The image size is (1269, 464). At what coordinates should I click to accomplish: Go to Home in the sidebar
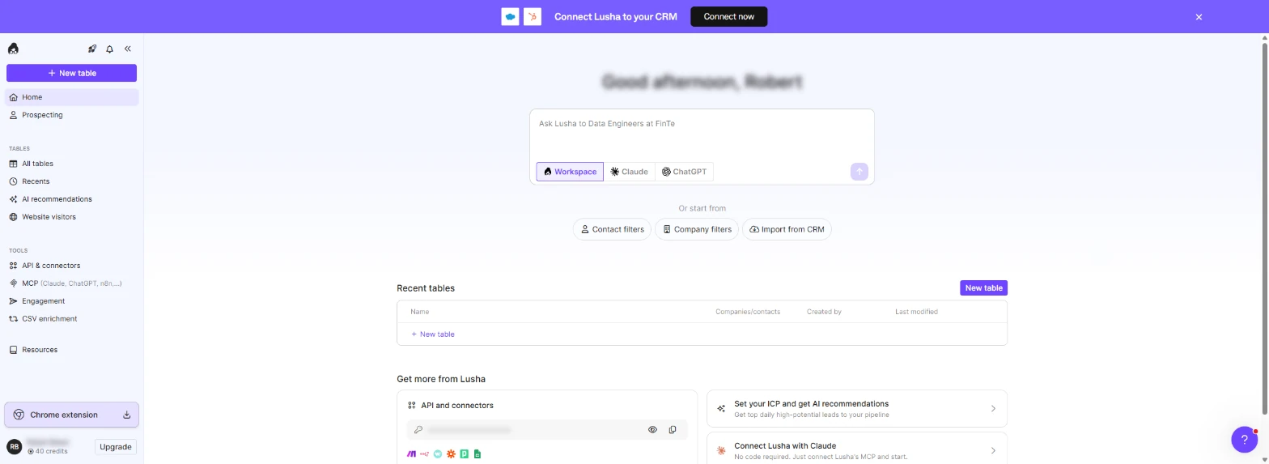pyautogui.click(x=71, y=97)
